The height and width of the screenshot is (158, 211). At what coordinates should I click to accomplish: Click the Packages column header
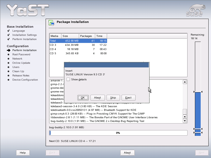[87, 36]
